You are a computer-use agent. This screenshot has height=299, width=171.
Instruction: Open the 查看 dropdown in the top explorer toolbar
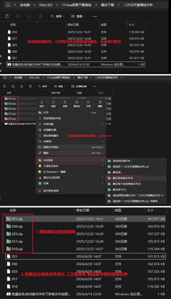coord(78,16)
